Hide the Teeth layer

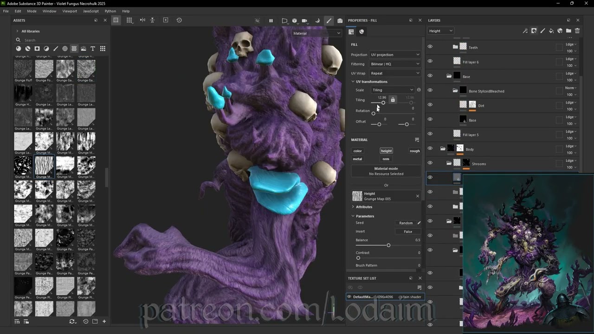(430, 46)
